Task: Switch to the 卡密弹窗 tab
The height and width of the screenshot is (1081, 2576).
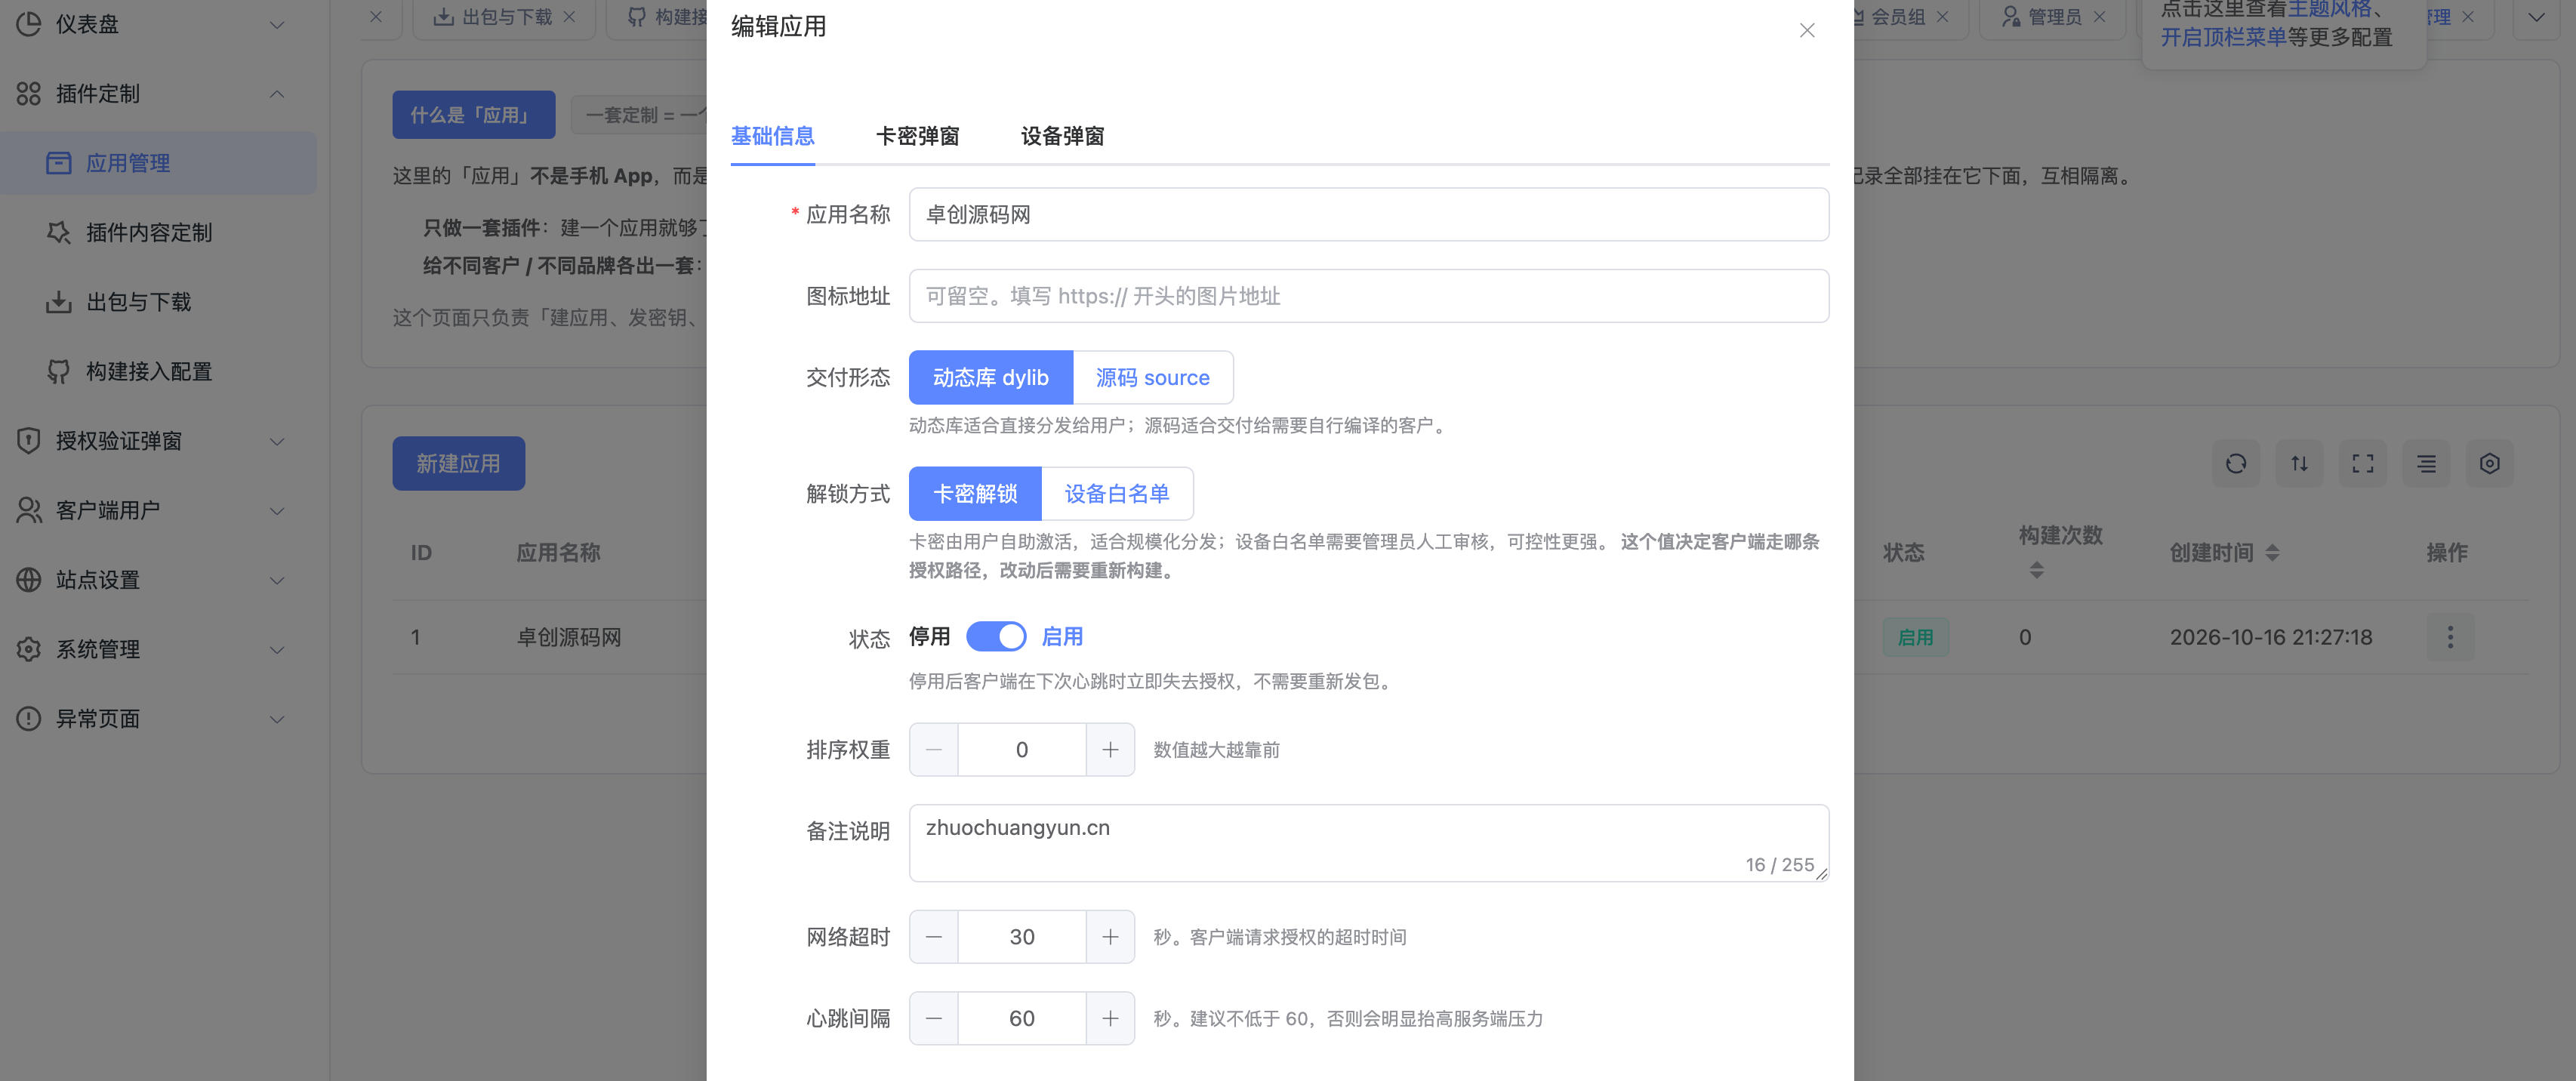Action: coord(917,136)
